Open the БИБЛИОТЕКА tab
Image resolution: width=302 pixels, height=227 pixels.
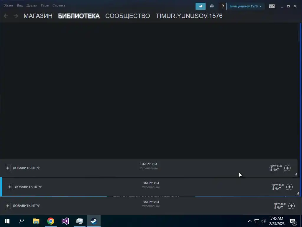coord(79,16)
